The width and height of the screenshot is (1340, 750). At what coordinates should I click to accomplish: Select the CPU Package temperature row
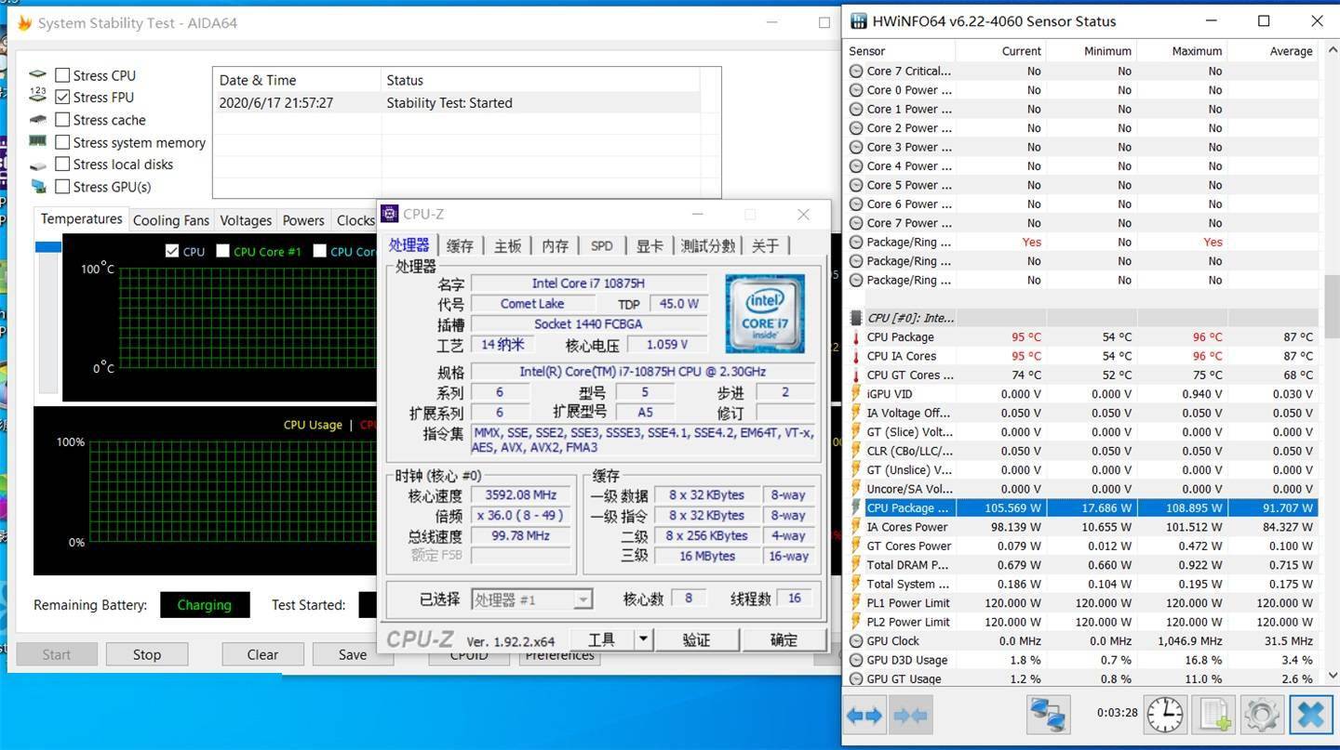[x=1081, y=336]
